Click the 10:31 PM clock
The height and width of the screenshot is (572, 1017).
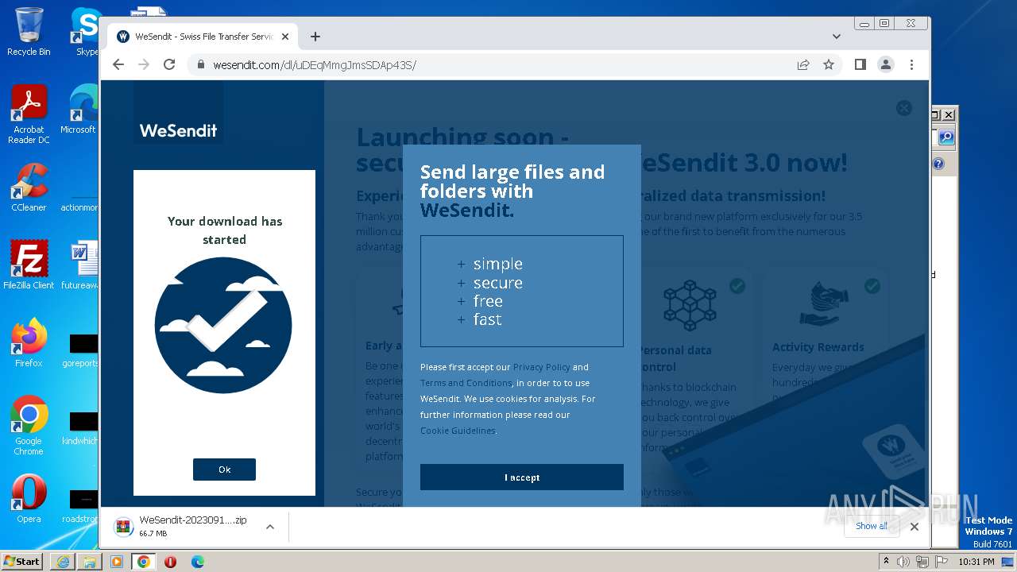(x=976, y=562)
